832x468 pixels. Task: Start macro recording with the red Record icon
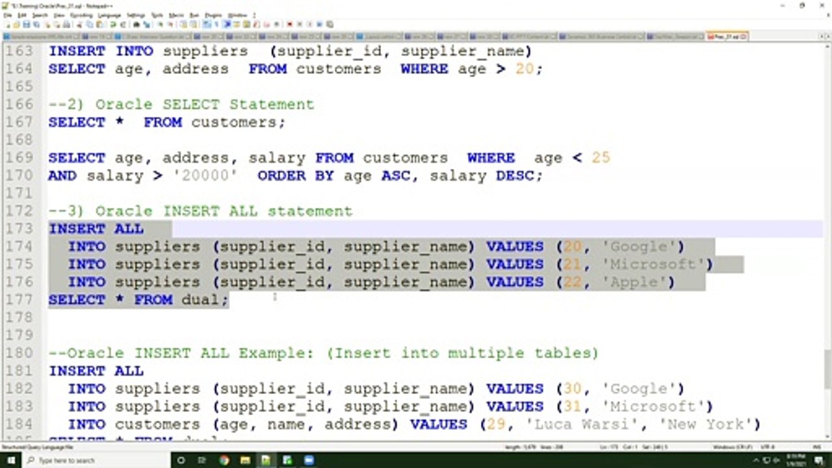[289, 24]
